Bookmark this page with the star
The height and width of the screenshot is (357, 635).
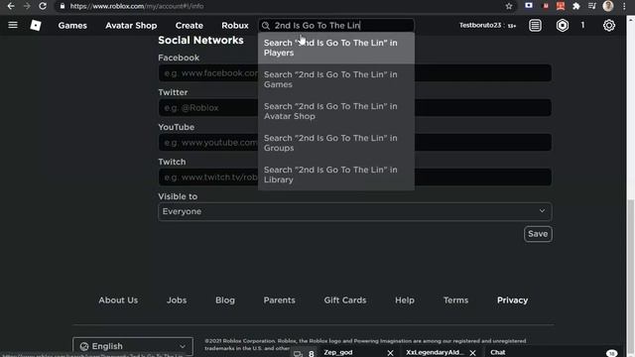[509, 6]
